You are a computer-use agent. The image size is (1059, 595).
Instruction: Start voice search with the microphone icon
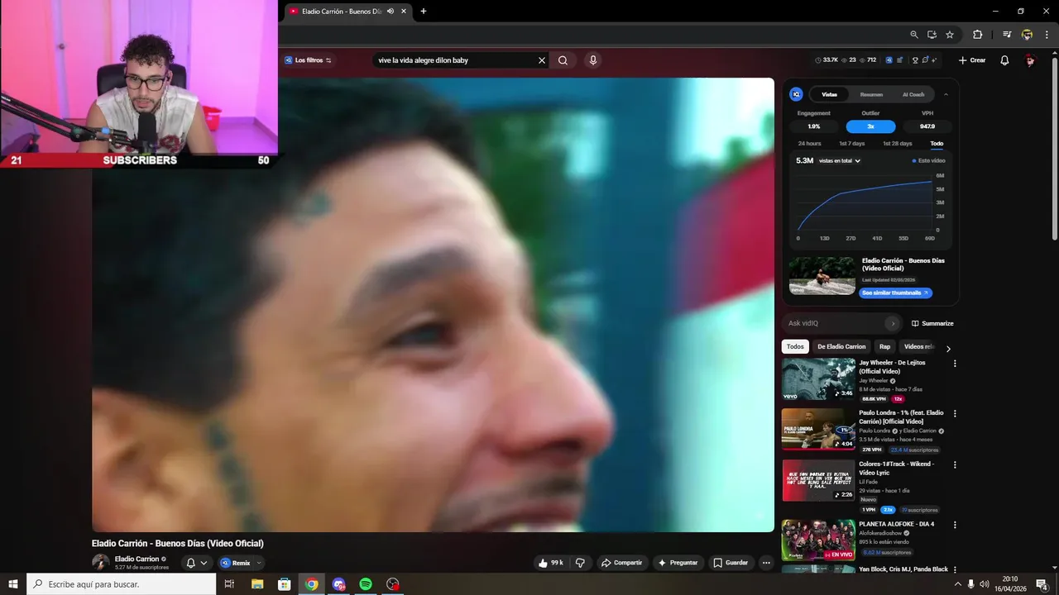pyautogui.click(x=592, y=60)
